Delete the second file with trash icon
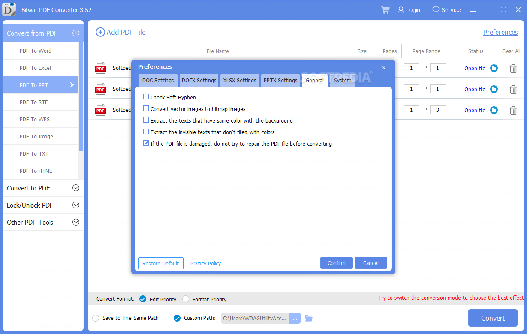527x334 pixels. 513,90
